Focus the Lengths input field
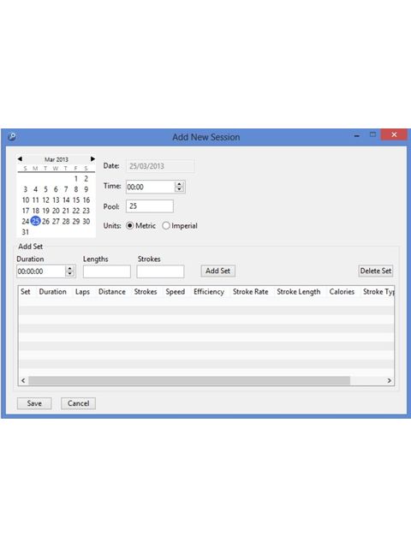Screen dimensions: 411x548 click(106, 271)
